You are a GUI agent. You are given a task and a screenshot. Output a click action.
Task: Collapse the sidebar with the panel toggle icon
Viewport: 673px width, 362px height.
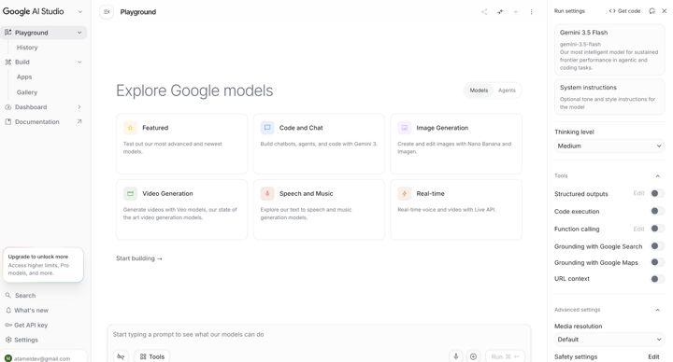(x=107, y=12)
